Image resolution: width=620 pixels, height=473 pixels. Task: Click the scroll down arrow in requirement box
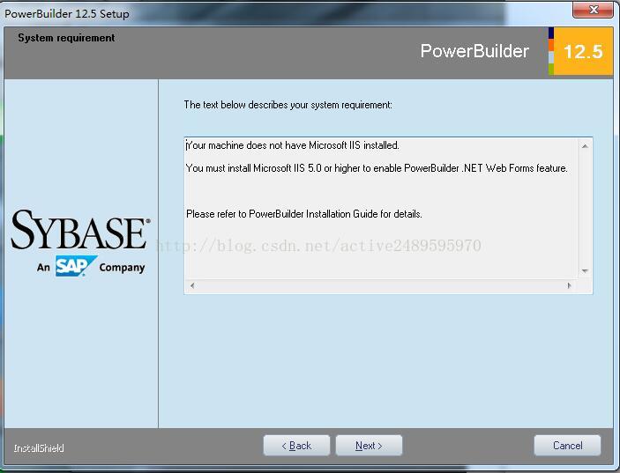pyautogui.click(x=586, y=270)
